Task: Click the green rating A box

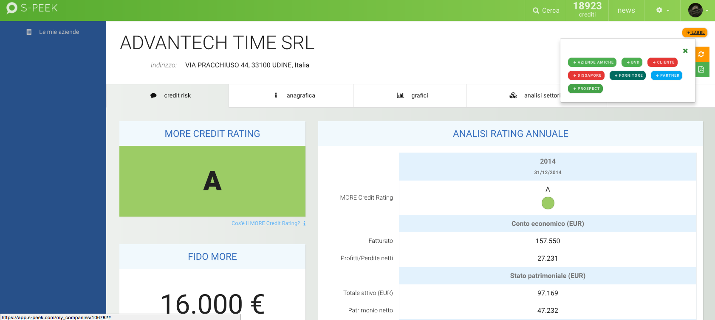Action: point(212,181)
